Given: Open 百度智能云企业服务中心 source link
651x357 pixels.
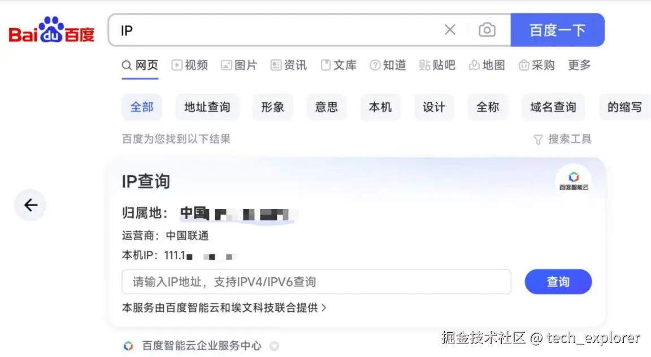Looking at the screenshot, I should [202, 345].
